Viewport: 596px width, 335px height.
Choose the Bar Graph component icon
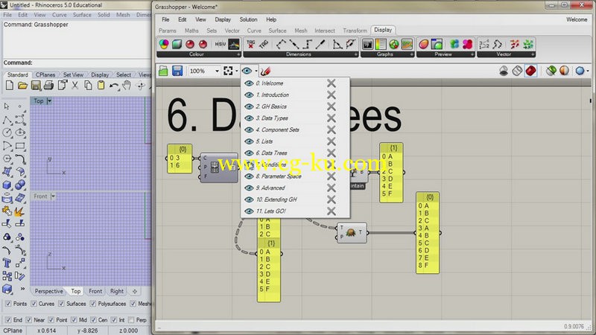[x=367, y=45]
